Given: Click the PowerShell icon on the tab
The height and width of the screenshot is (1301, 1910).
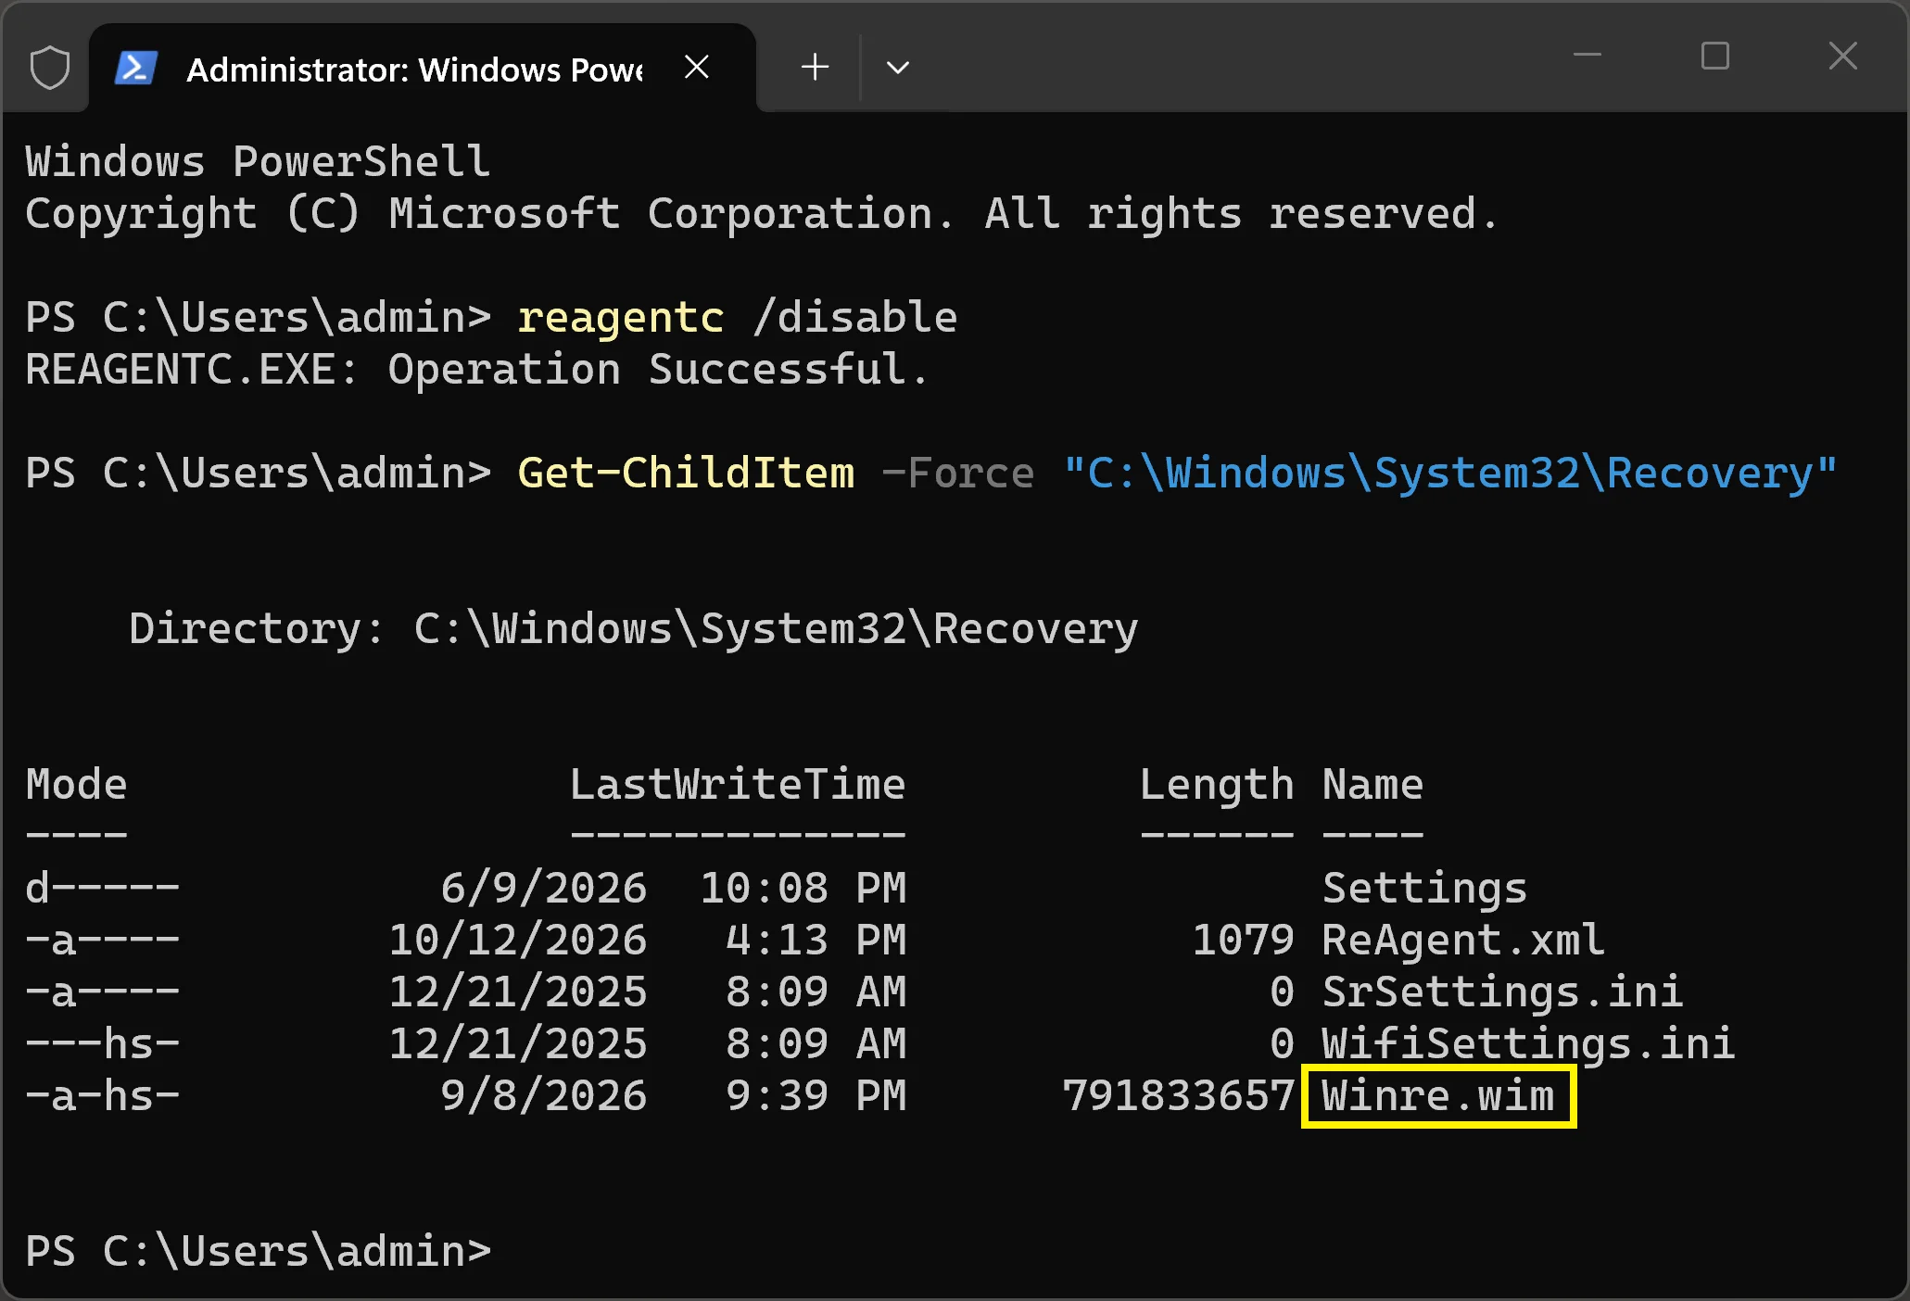Looking at the screenshot, I should click(x=135, y=68).
